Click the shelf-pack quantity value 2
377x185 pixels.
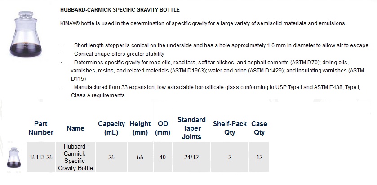(230, 157)
